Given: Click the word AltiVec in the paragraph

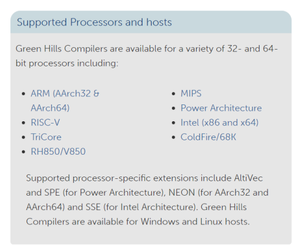Looking at the screenshot, I should pyautogui.click(x=248, y=178).
